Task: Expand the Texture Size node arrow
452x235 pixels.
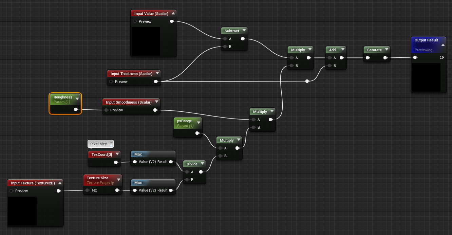Action: [118, 180]
